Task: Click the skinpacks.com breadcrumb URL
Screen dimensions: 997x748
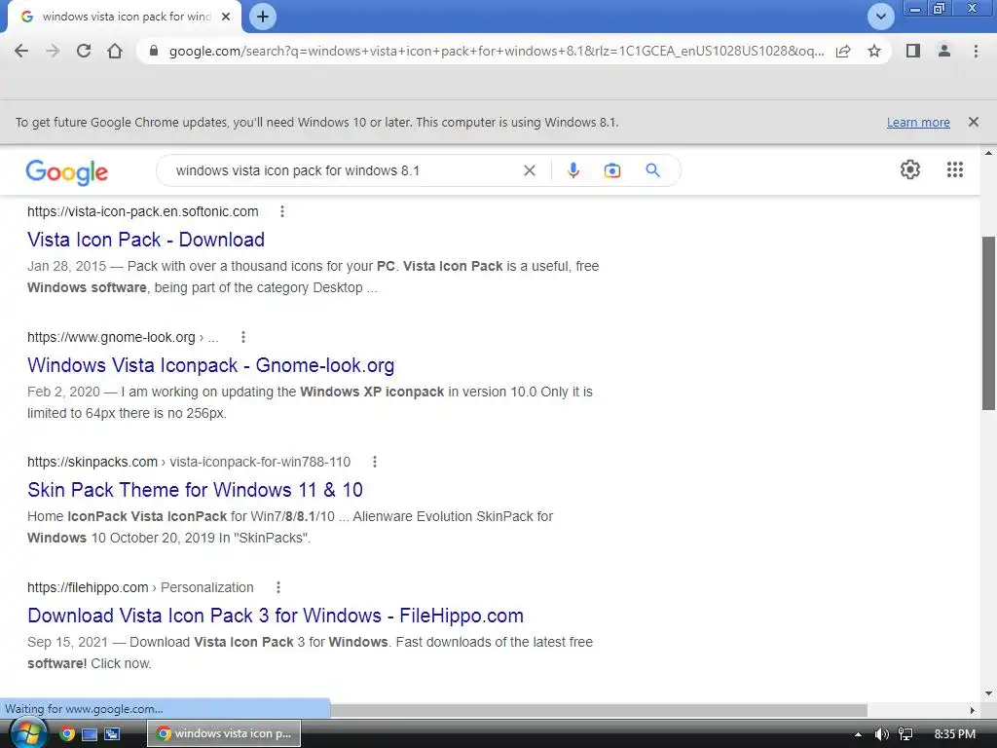Action: click(x=189, y=462)
